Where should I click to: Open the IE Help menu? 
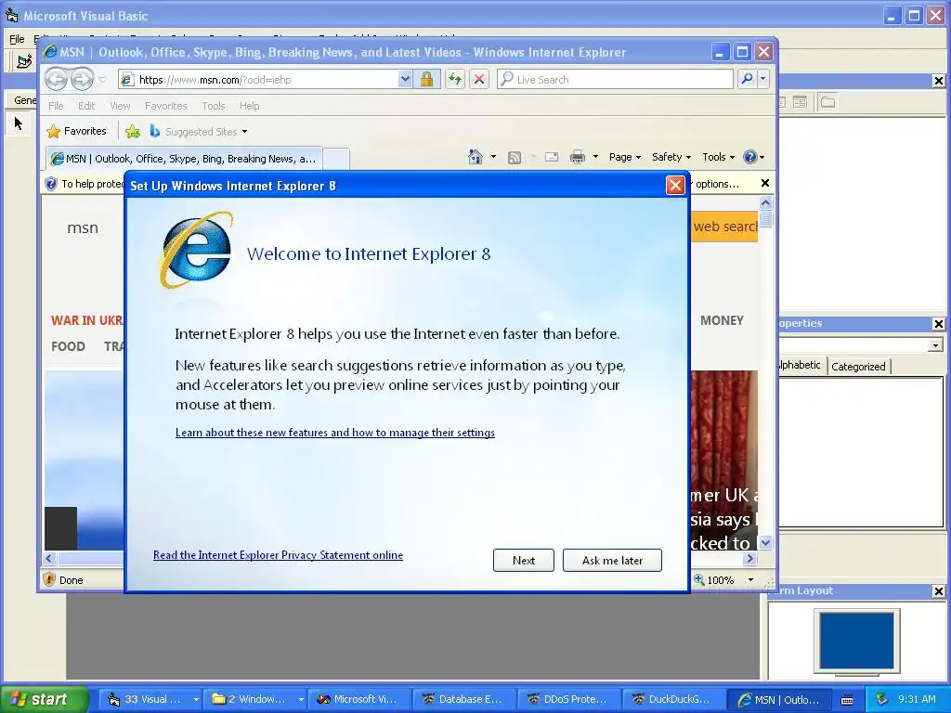(x=249, y=106)
